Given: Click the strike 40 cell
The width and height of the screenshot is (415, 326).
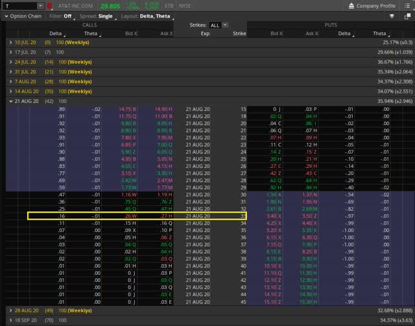Looking at the screenshot, I should (x=243, y=266).
